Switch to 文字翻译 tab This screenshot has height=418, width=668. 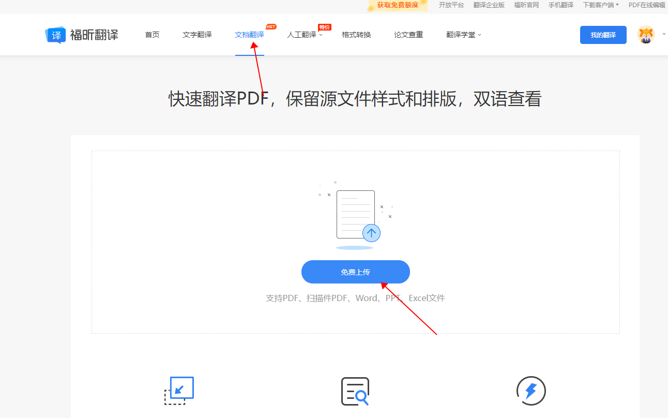tap(197, 35)
